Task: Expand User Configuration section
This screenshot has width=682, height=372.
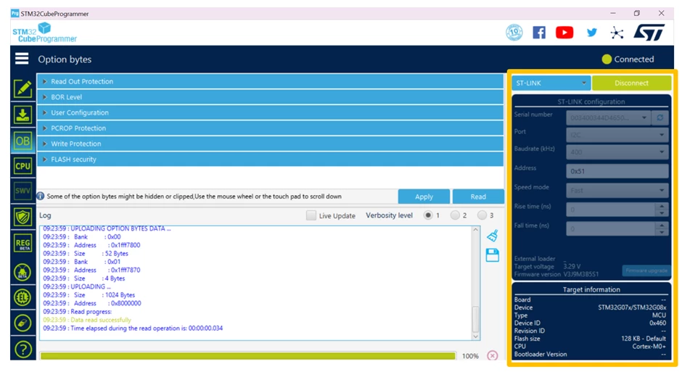Action: pos(270,112)
